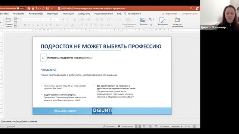The image size is (239, 134).
Task: Click the font color icon
Action: coord(73,25)
